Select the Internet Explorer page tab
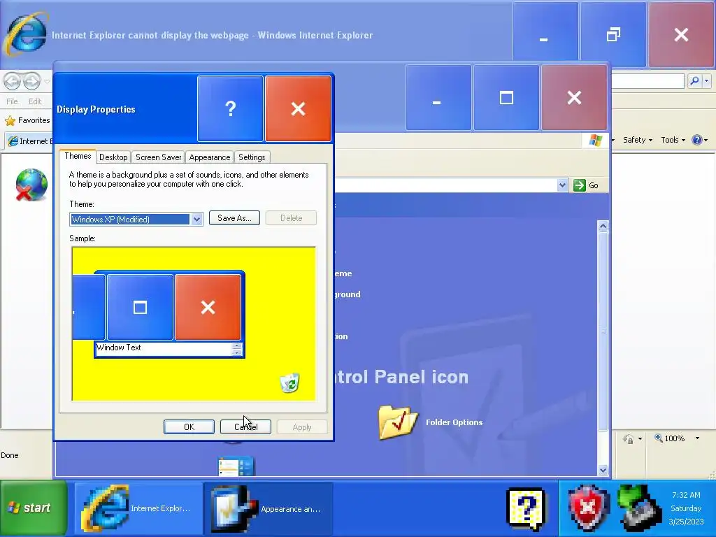This screenshot has width=716, height=537. pyautogui.click(x=30, y=141)
